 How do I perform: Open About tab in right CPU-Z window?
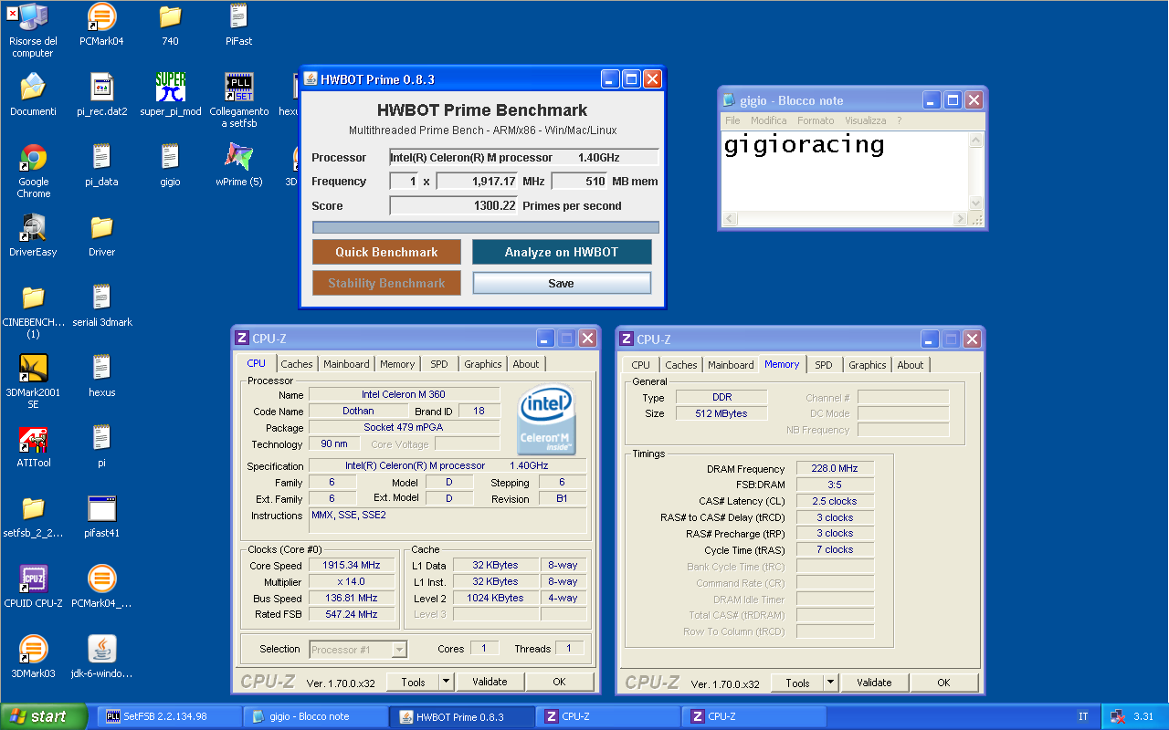click(x=910, y=365)
